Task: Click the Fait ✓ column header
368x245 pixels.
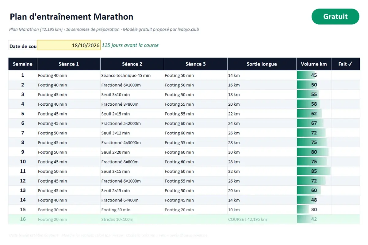Action: (345, 64)
